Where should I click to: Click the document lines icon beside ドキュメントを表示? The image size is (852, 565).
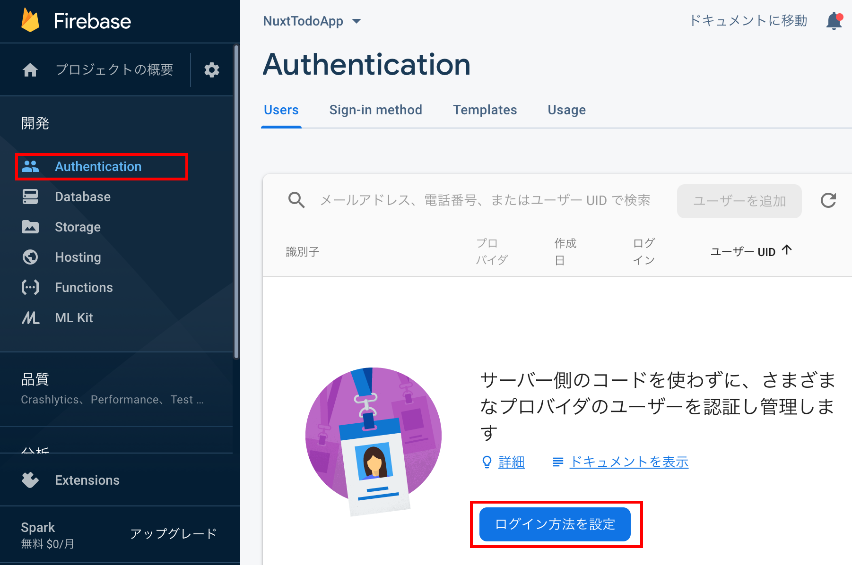click(x=558, y=462)
